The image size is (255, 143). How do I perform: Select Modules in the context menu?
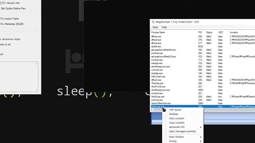click(x=174, y=114)
